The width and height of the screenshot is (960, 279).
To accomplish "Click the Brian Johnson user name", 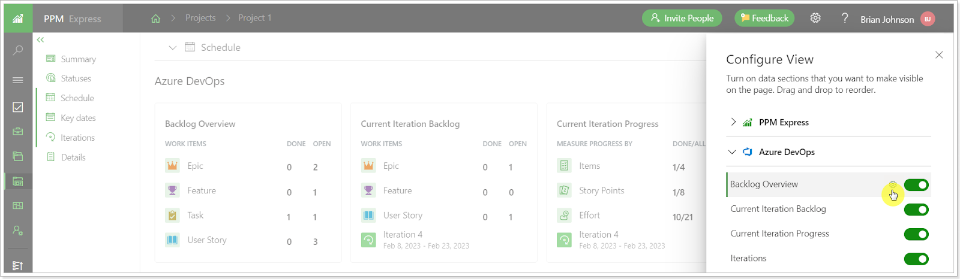I will click(887, 19).
